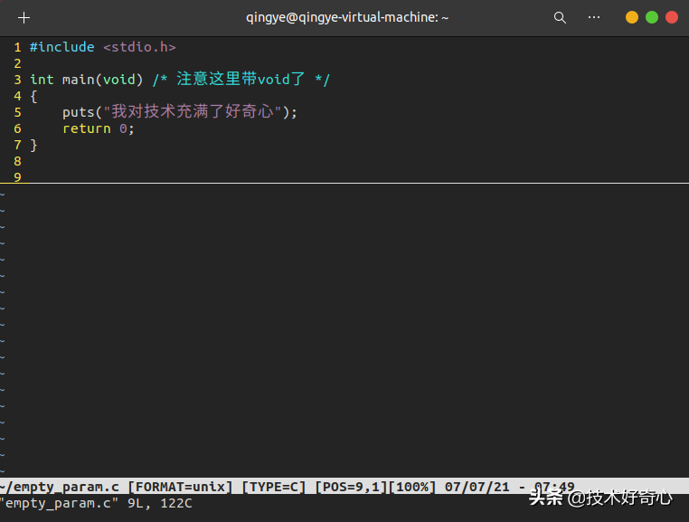Place cursor on main in line 3
689x522 pixels.
point(78,80)
